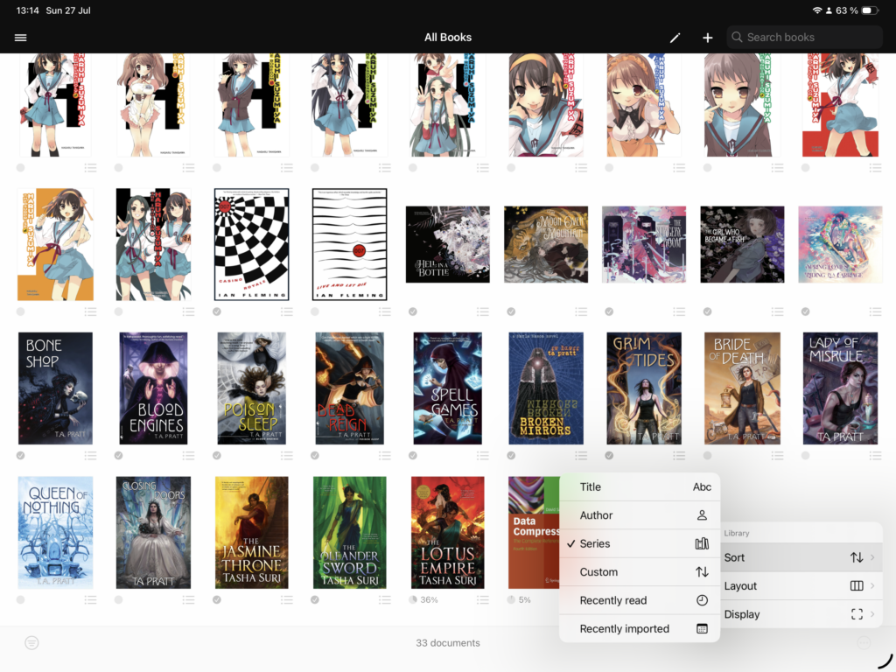Sort by Author
Image resolution: width=896 pixels, height=672 pixels.
point(640,515)
